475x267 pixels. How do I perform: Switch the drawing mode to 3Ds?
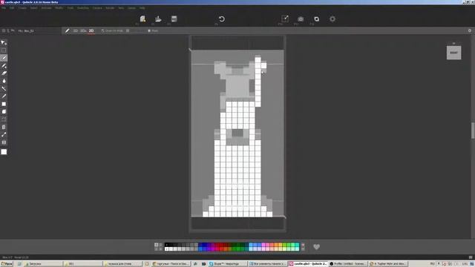[x=83, y=30]
